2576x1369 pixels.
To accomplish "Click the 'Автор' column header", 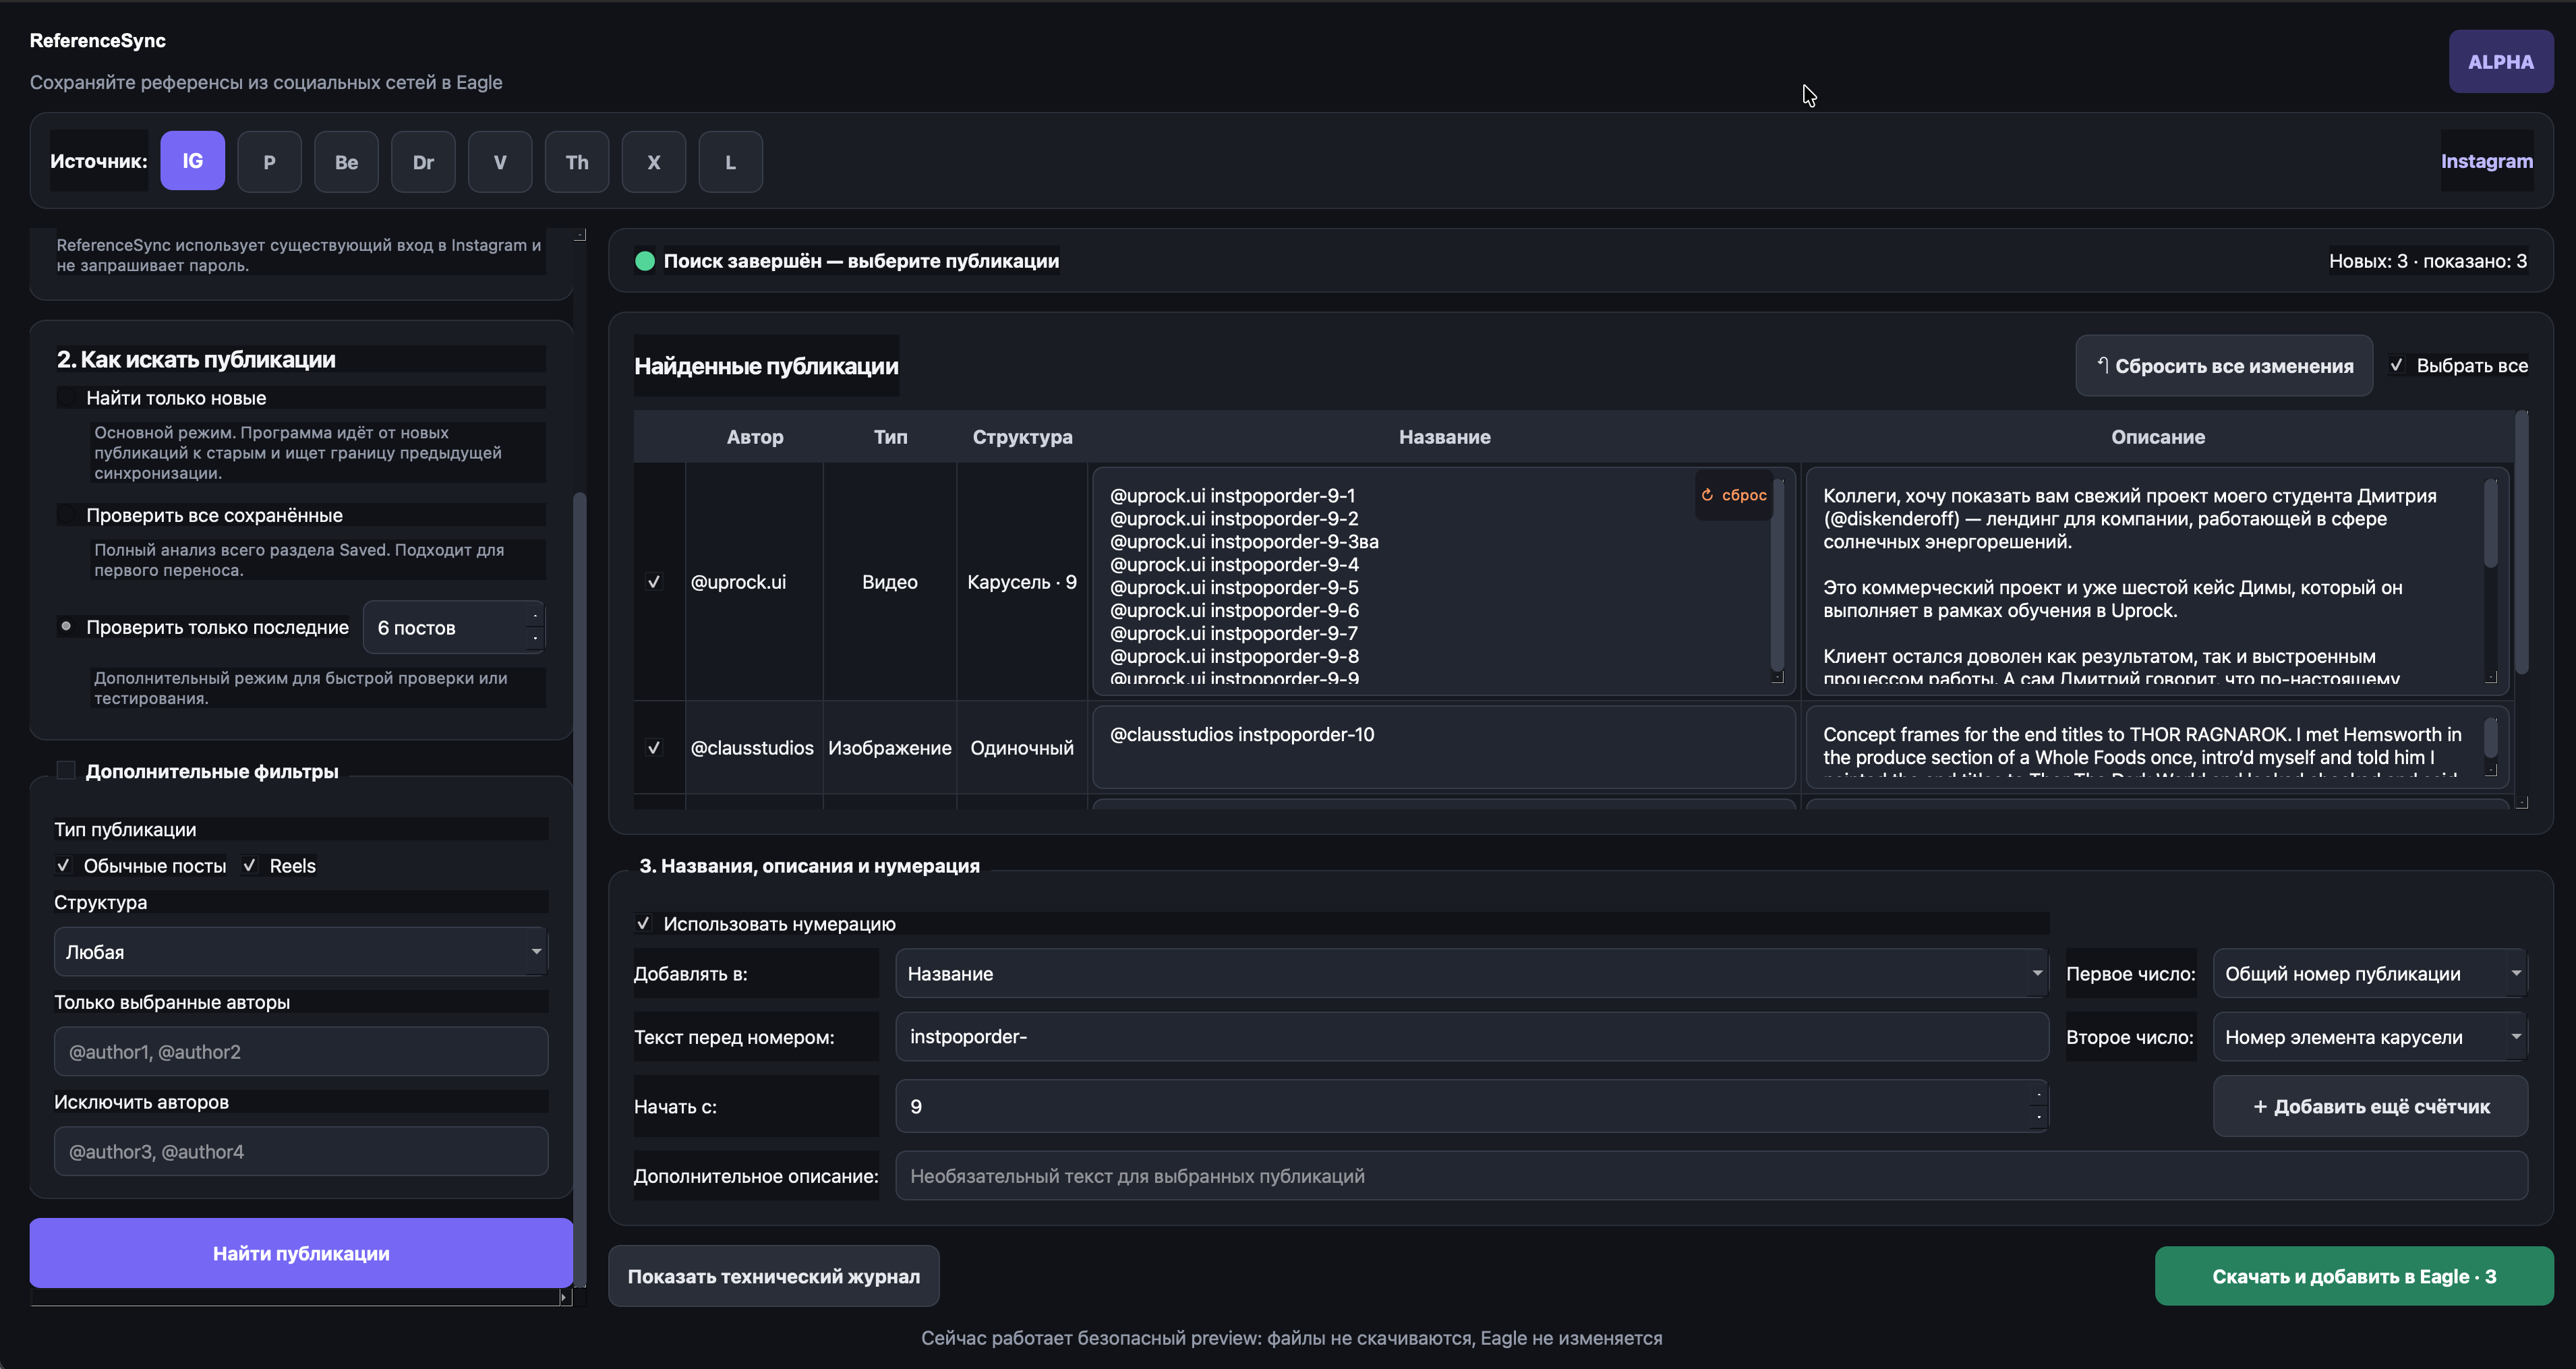I will (x=755, y=437).
